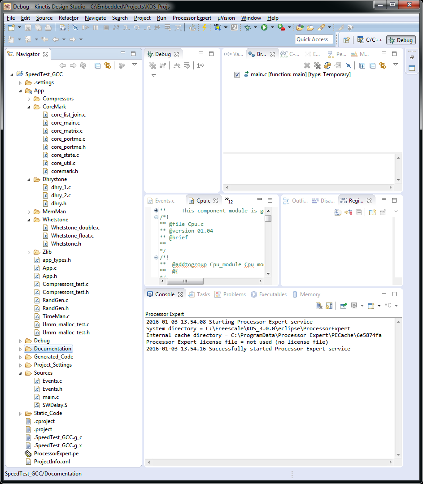
Task: Open the File menu
Action: 10,18
